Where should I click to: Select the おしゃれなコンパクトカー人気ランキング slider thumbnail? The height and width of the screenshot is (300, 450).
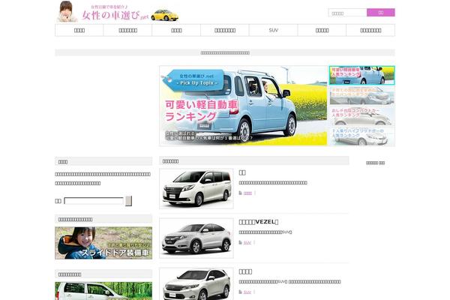coord(362,116)
